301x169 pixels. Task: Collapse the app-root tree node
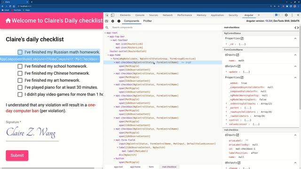[x=105, y=33]
